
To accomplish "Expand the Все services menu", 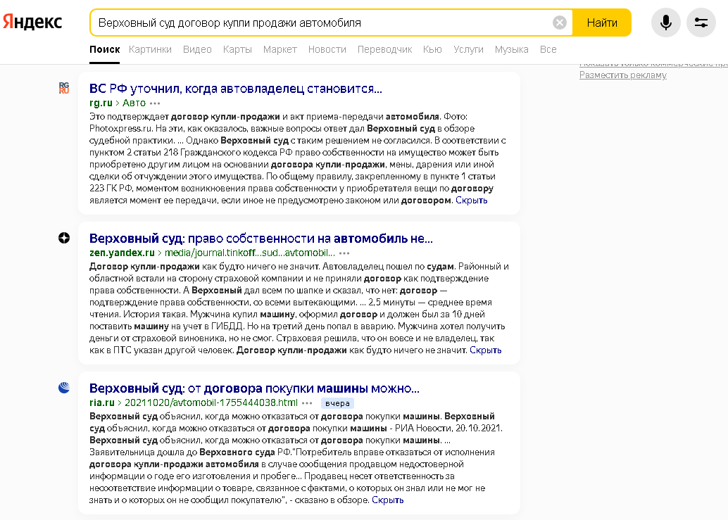I will coord(548,49).
